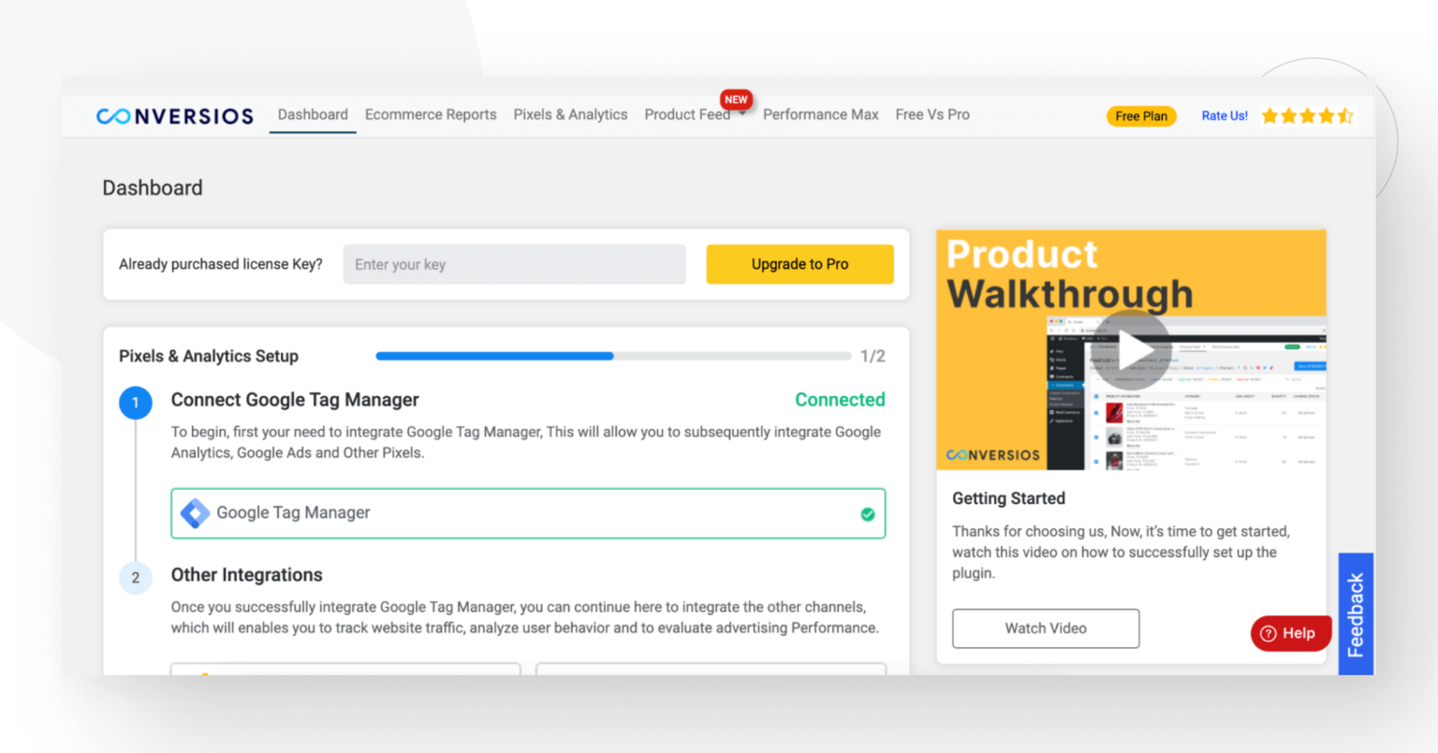
Task: Click the half-filled fifth rating star
Action: tap(1345, 115)
